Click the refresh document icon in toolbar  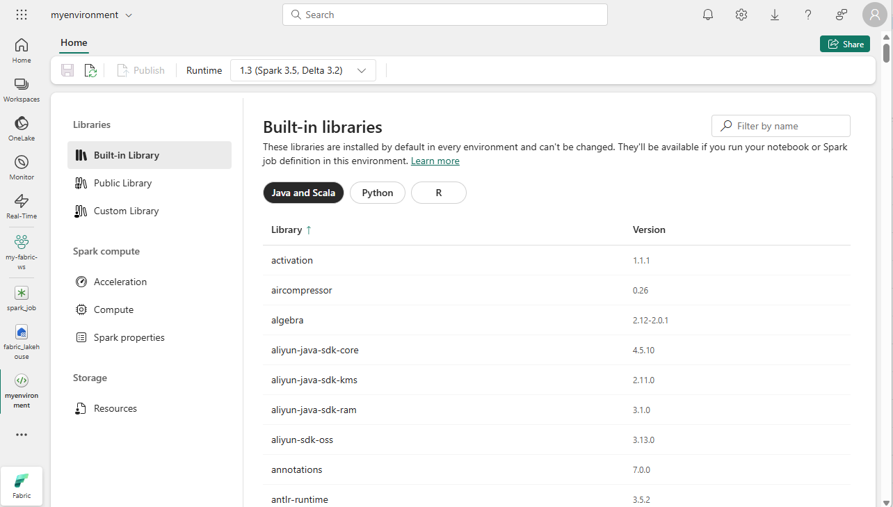pos(90,70)
